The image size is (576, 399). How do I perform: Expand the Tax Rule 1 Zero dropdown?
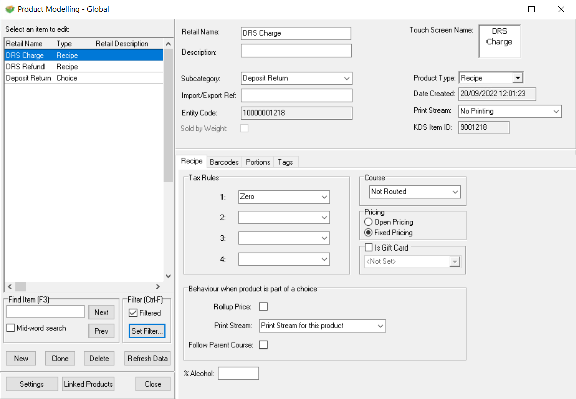click(284, 197)
